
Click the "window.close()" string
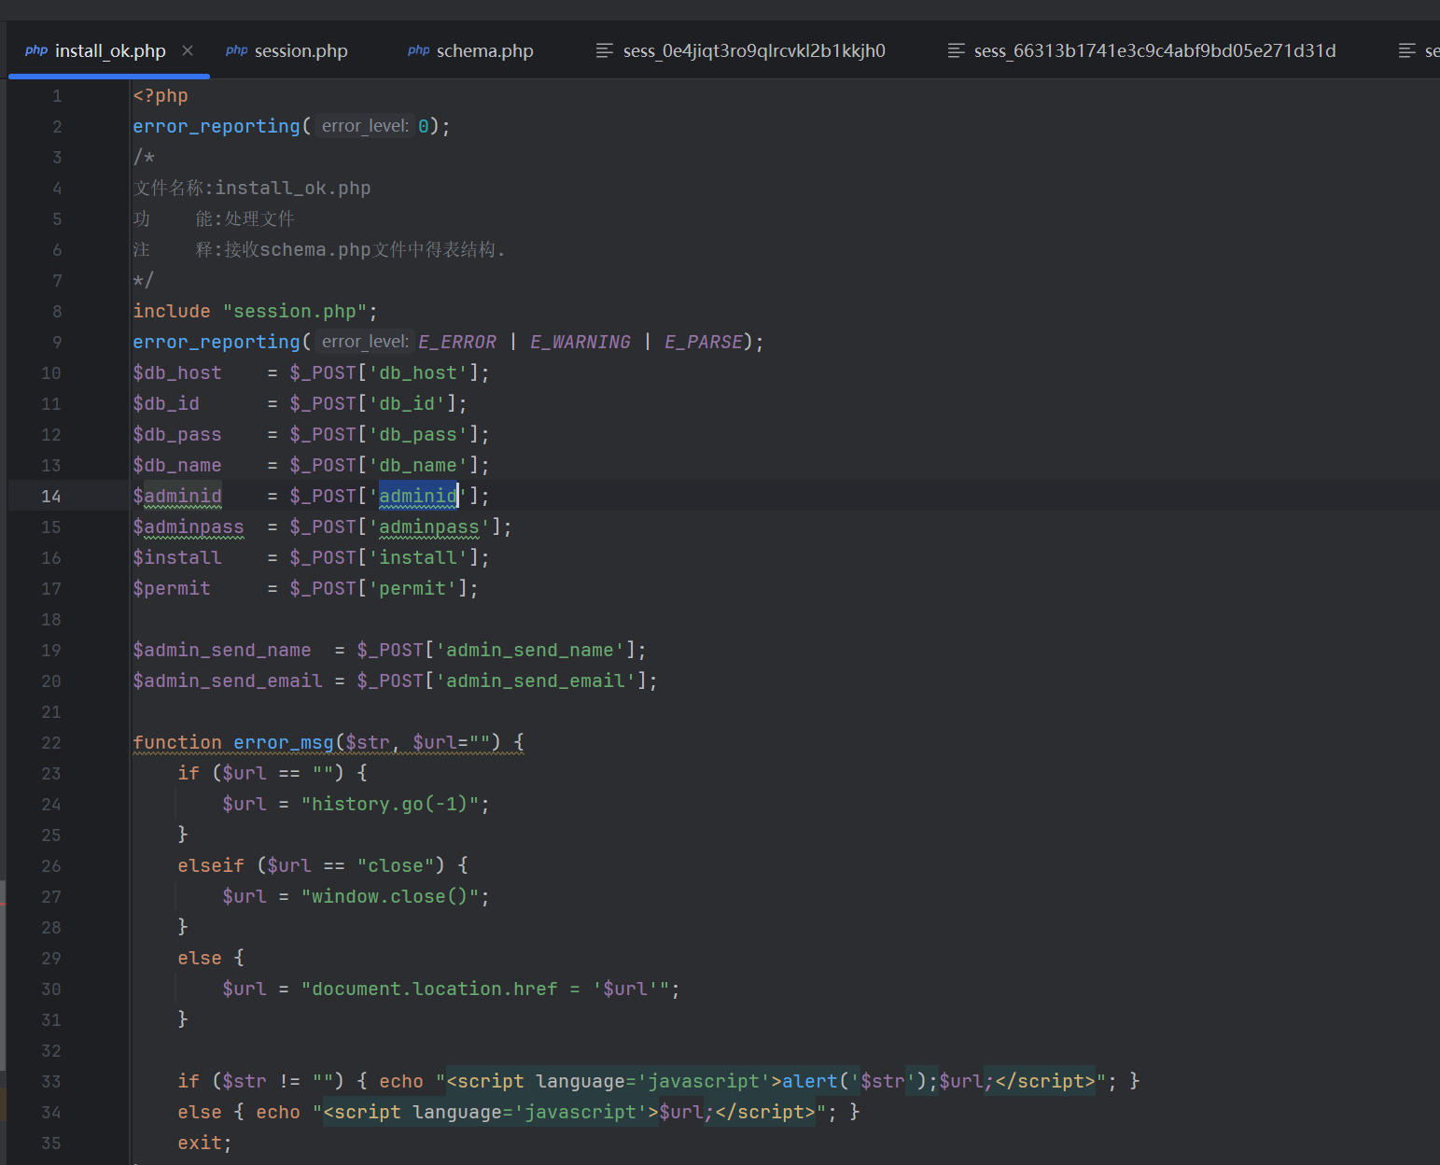coord(390,896)
